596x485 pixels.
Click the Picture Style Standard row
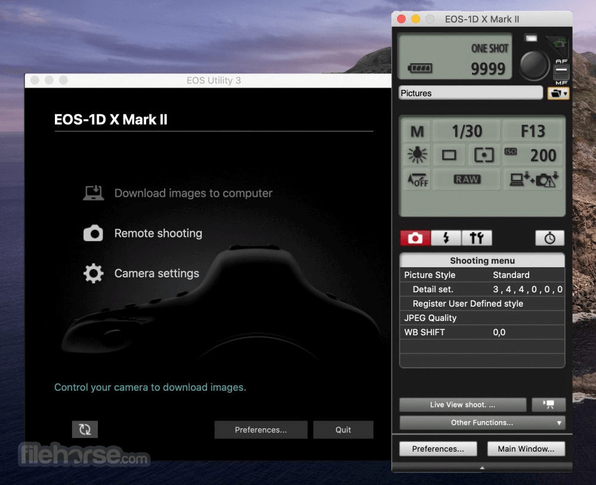pos(482,275)
